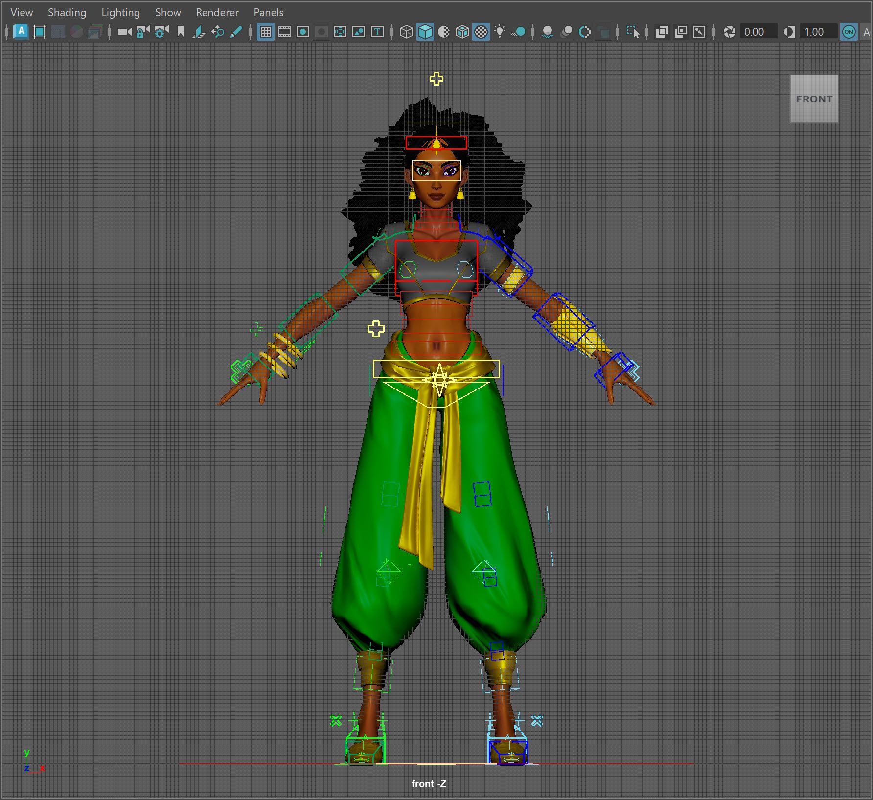
Task: Click the Bookmarks icon
Action: tap(180, 32)
